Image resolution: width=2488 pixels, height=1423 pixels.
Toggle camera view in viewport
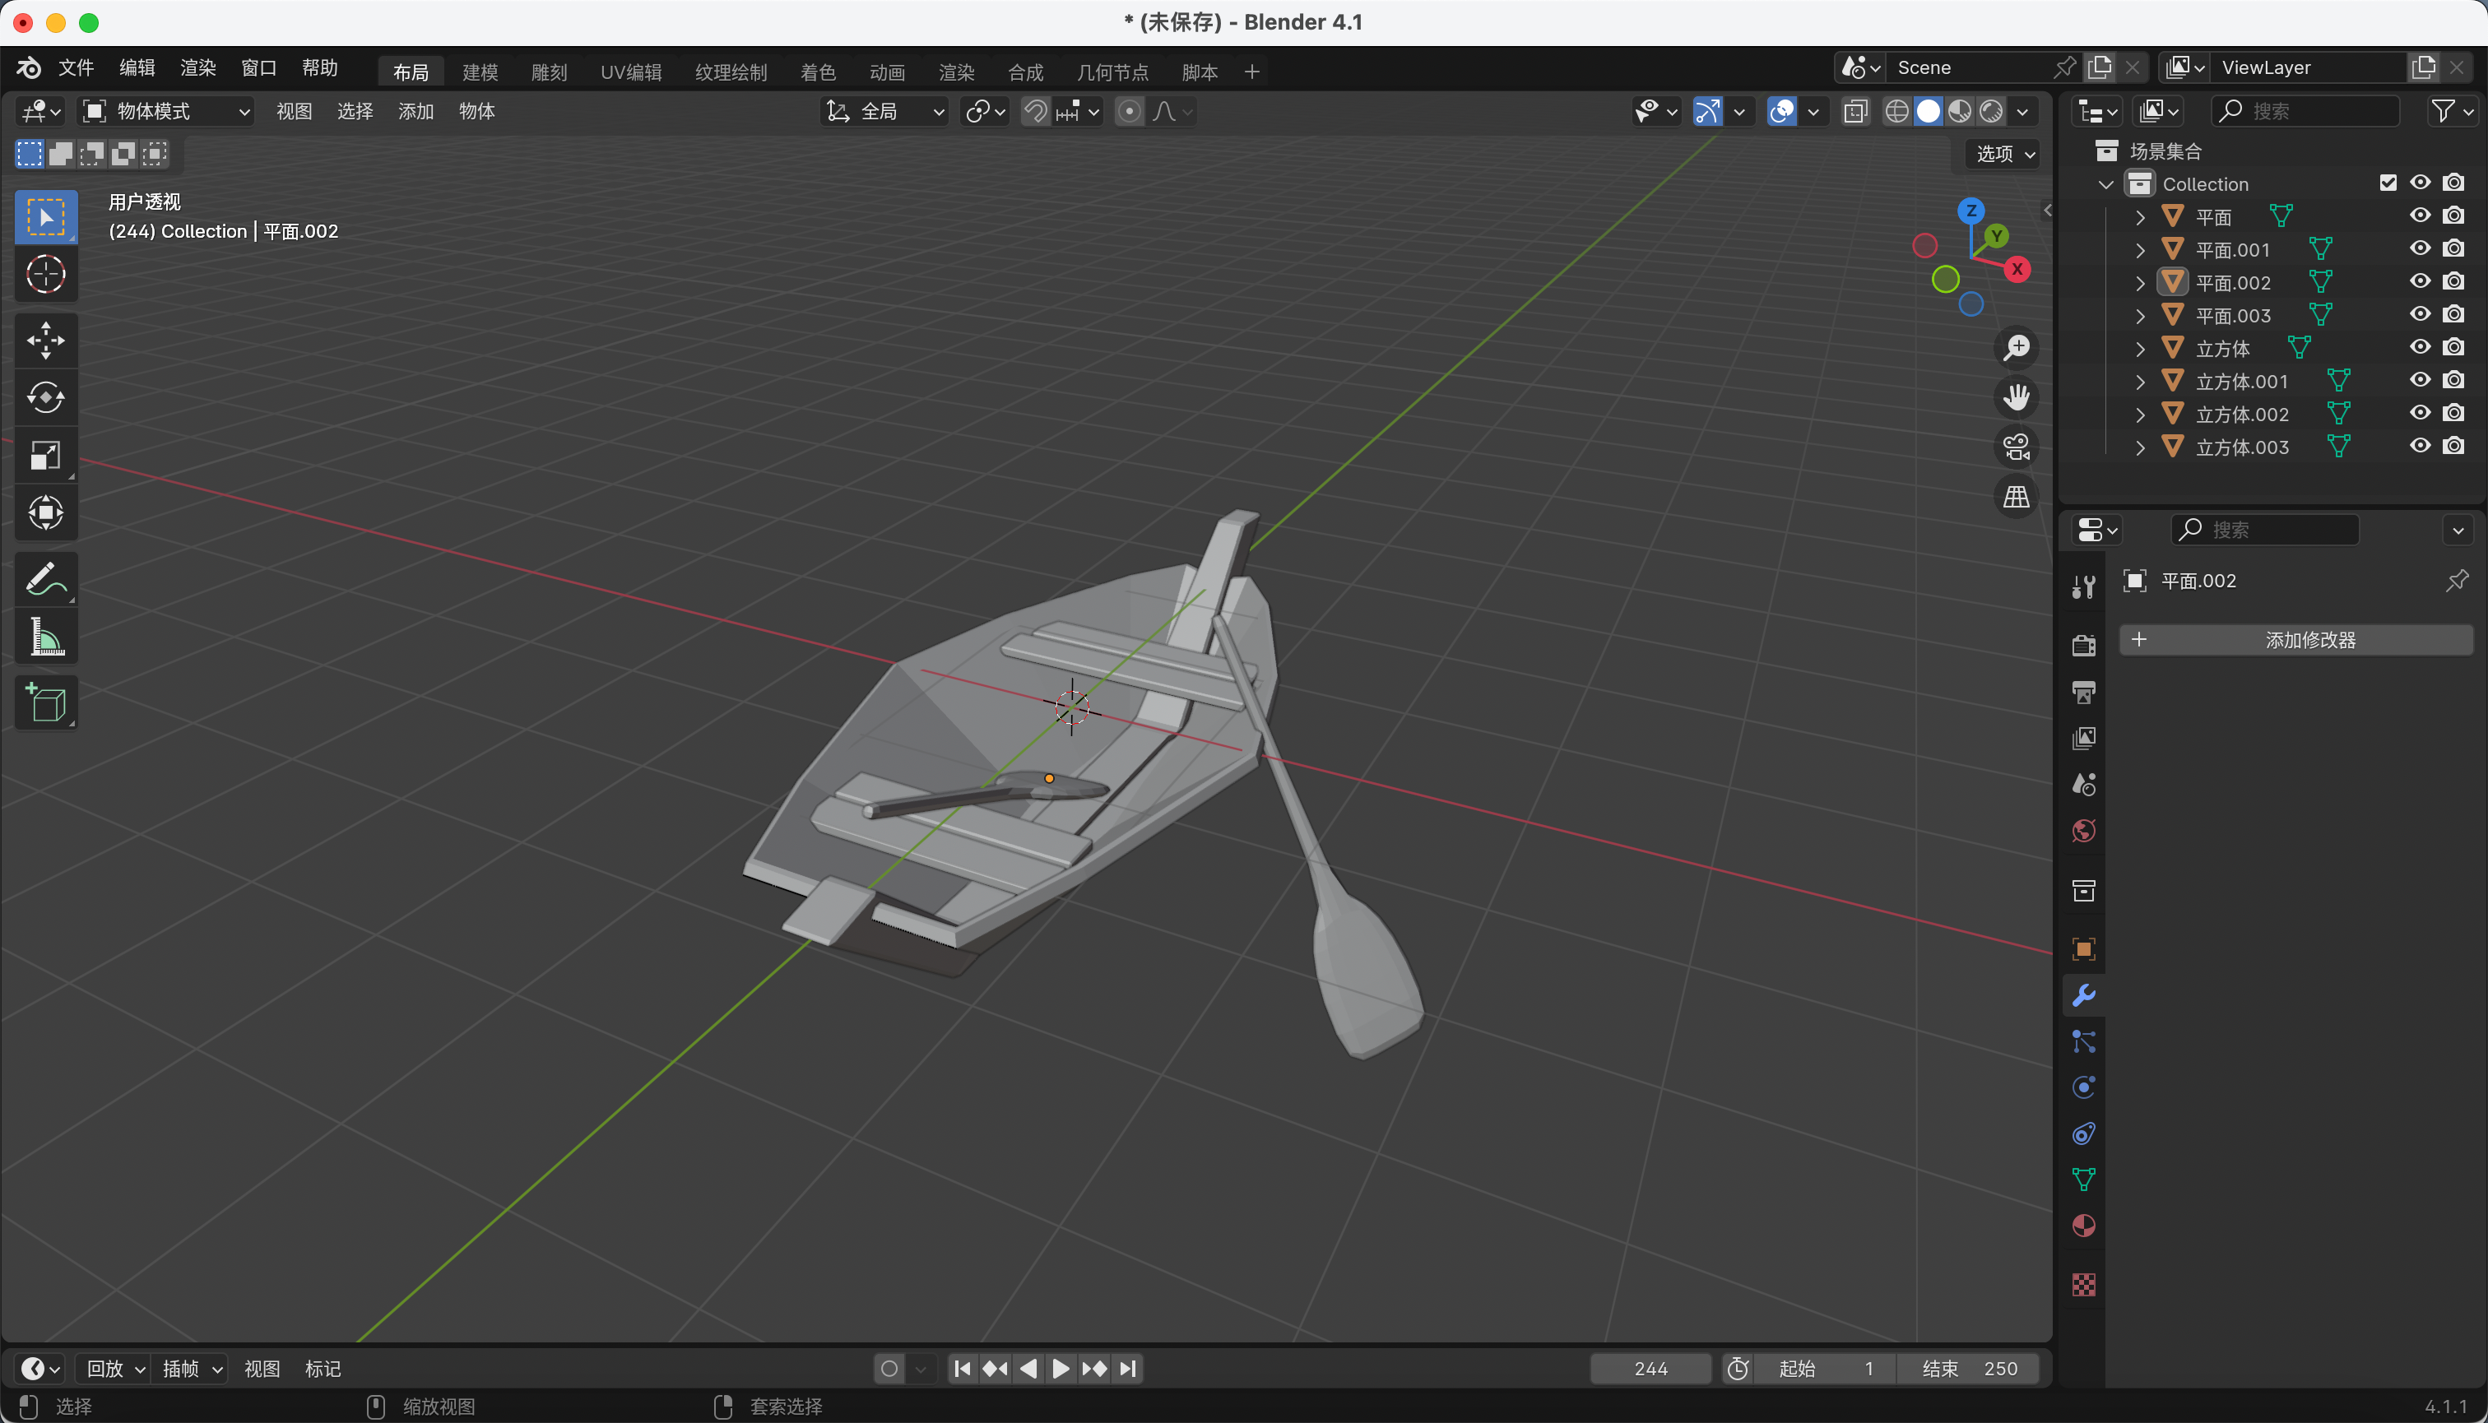pos(2016,447)
